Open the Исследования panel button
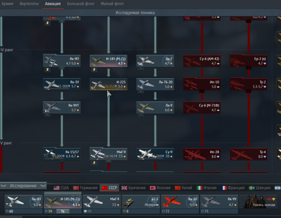 pyautogui.click(x=23, y=186)
